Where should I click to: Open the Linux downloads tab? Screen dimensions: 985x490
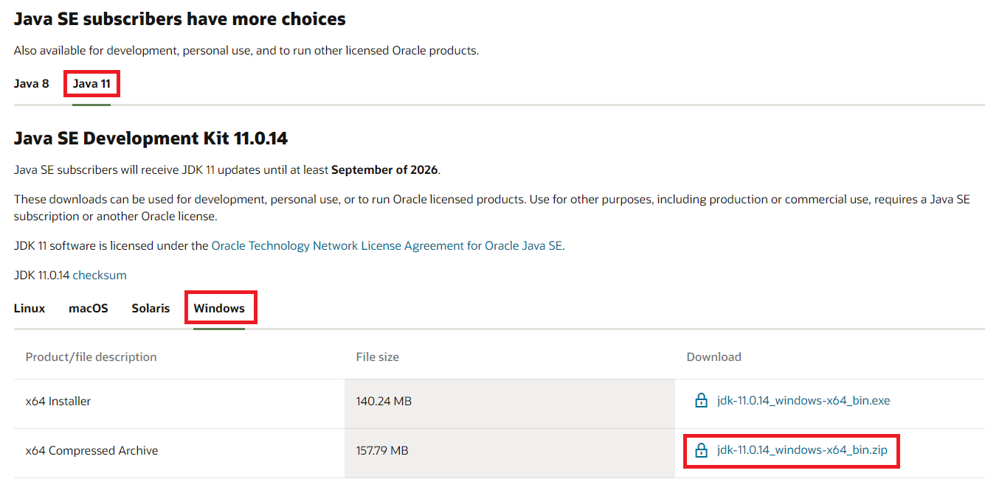[30, 308]
